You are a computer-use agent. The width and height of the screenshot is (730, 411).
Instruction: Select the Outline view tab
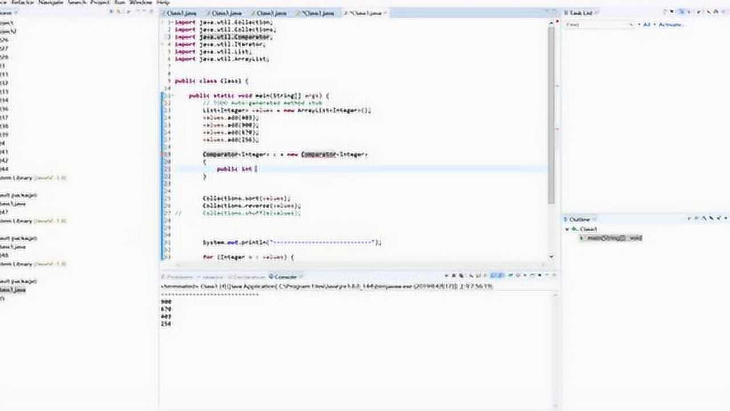[579, 219]
